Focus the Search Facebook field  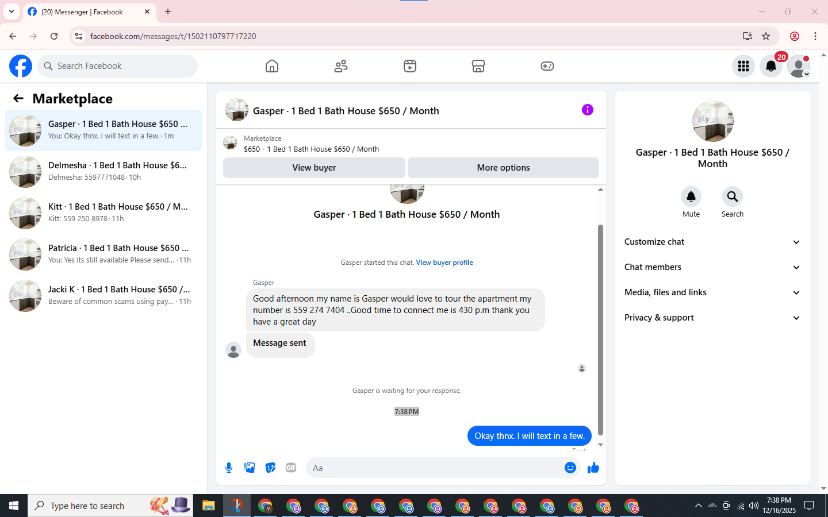[117, 66]
